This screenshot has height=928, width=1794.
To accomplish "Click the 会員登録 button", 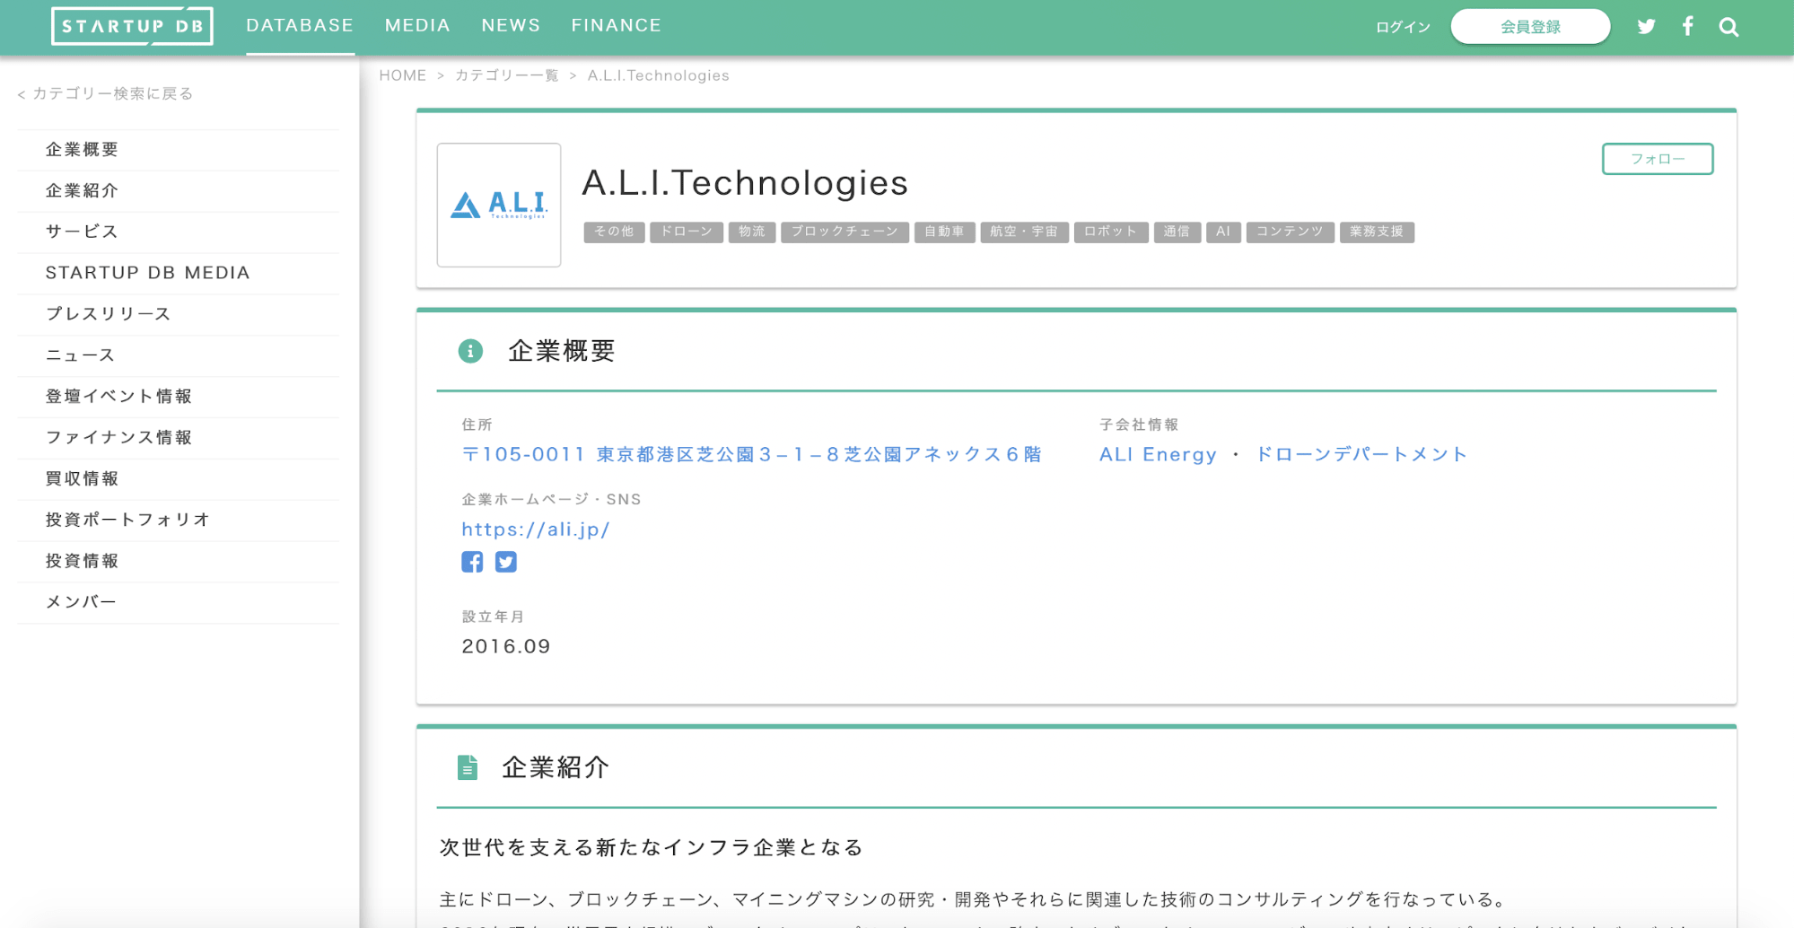I will [x=1530, y=26].
